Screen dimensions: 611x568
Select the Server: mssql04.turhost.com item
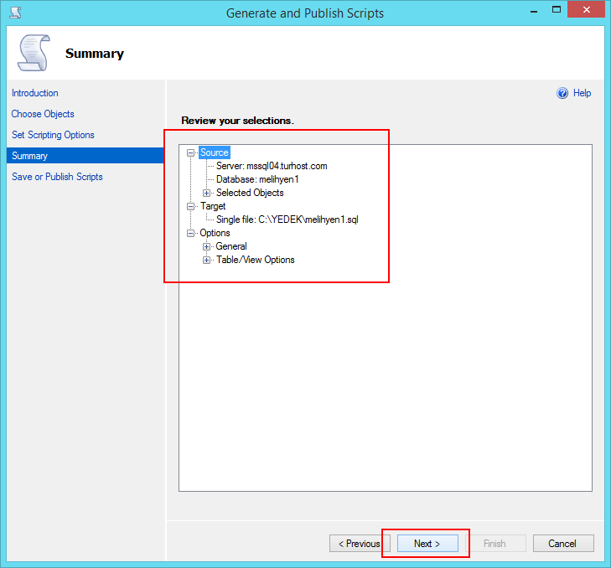click(x=272, y=166)
